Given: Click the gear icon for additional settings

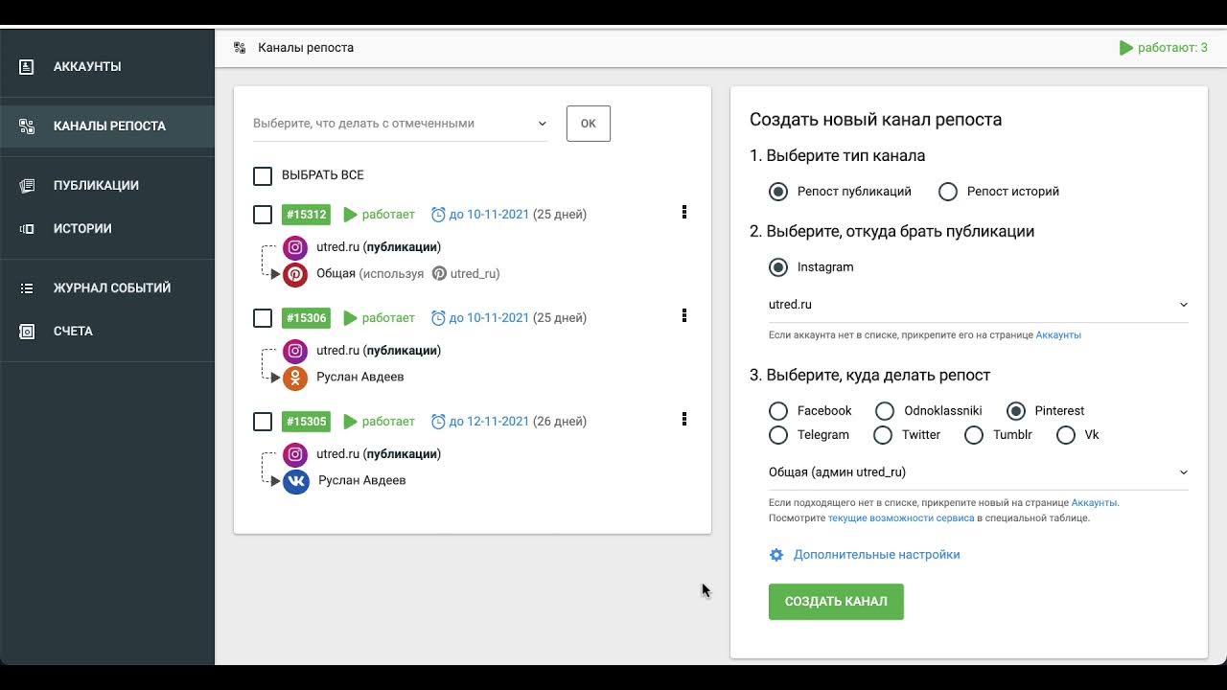Looking at the screenshot, I should pyautogui.click(x=776, y=555).
